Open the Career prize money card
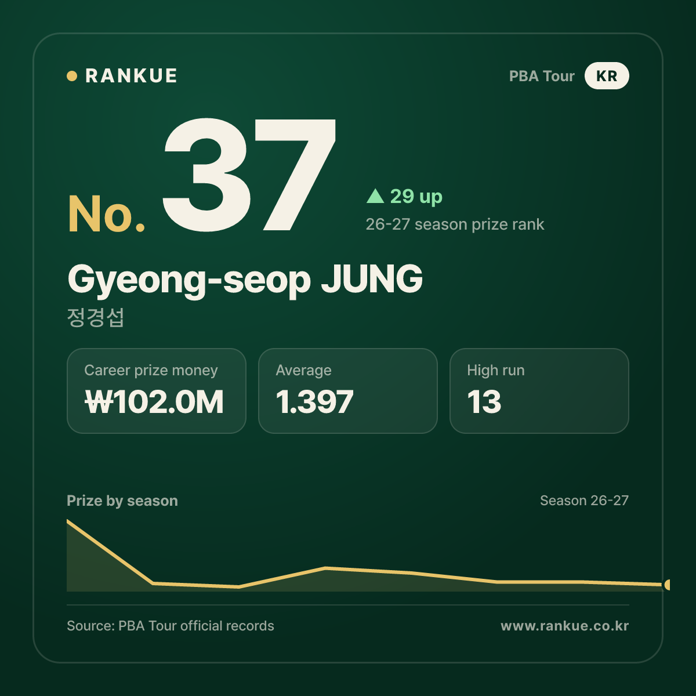The image size is (696, 696). click(157, 391)
